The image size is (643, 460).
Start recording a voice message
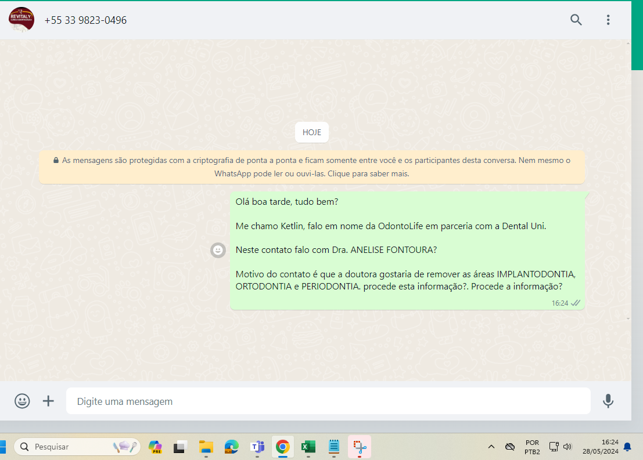608,401
